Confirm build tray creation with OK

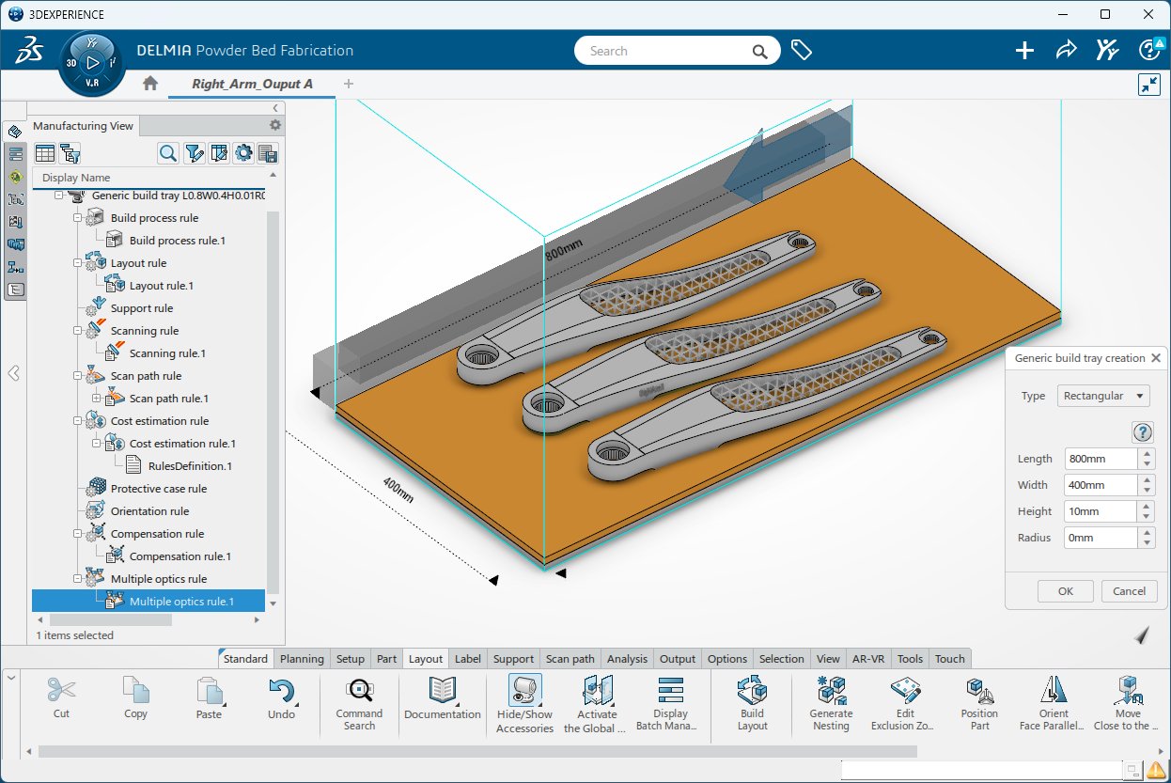pos(1065,591)
